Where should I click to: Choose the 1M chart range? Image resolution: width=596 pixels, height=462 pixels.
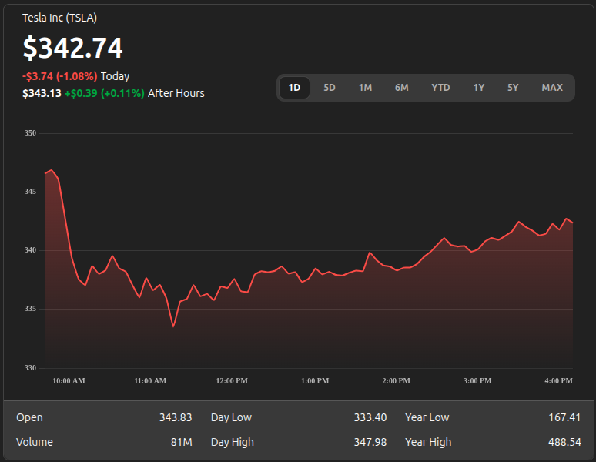pyautogui.click(x=365, y=88)
